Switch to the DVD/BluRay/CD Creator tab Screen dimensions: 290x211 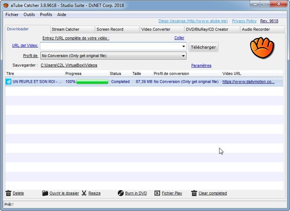pos(212,29)
